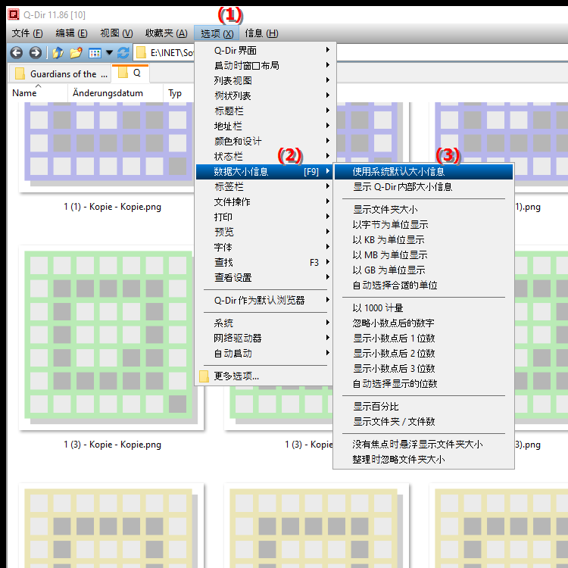Select 显示小数点后 3 位数 option
Image resolution: width=568 pixels, height=568 pixels.
423,368
